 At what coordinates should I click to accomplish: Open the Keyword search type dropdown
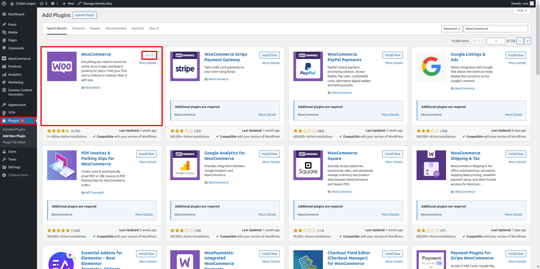(x=452, y=29)
